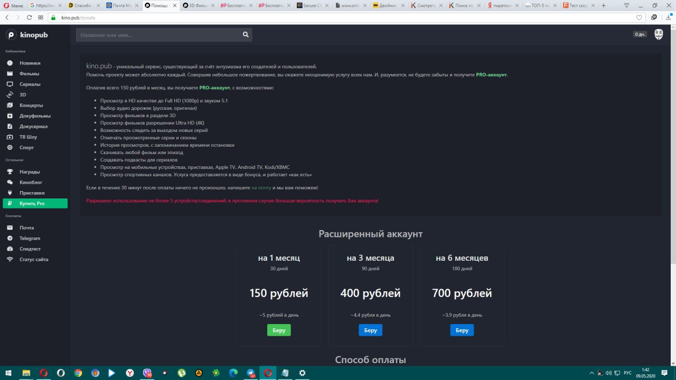Screen dimensions: 676x380
Task: Click the green PRO-аккаунт text in second paragraph
Action: click(215, 87)
